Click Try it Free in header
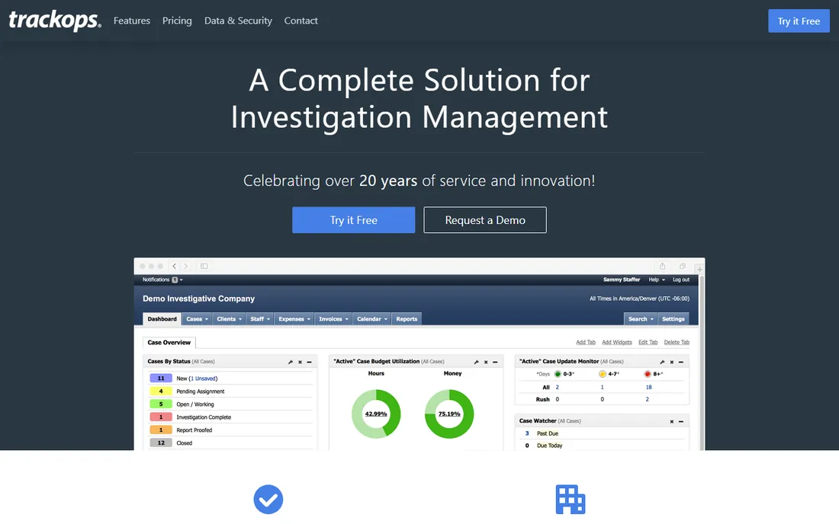Viewport: 839px width, 524px height. click(x=799, y=21)
